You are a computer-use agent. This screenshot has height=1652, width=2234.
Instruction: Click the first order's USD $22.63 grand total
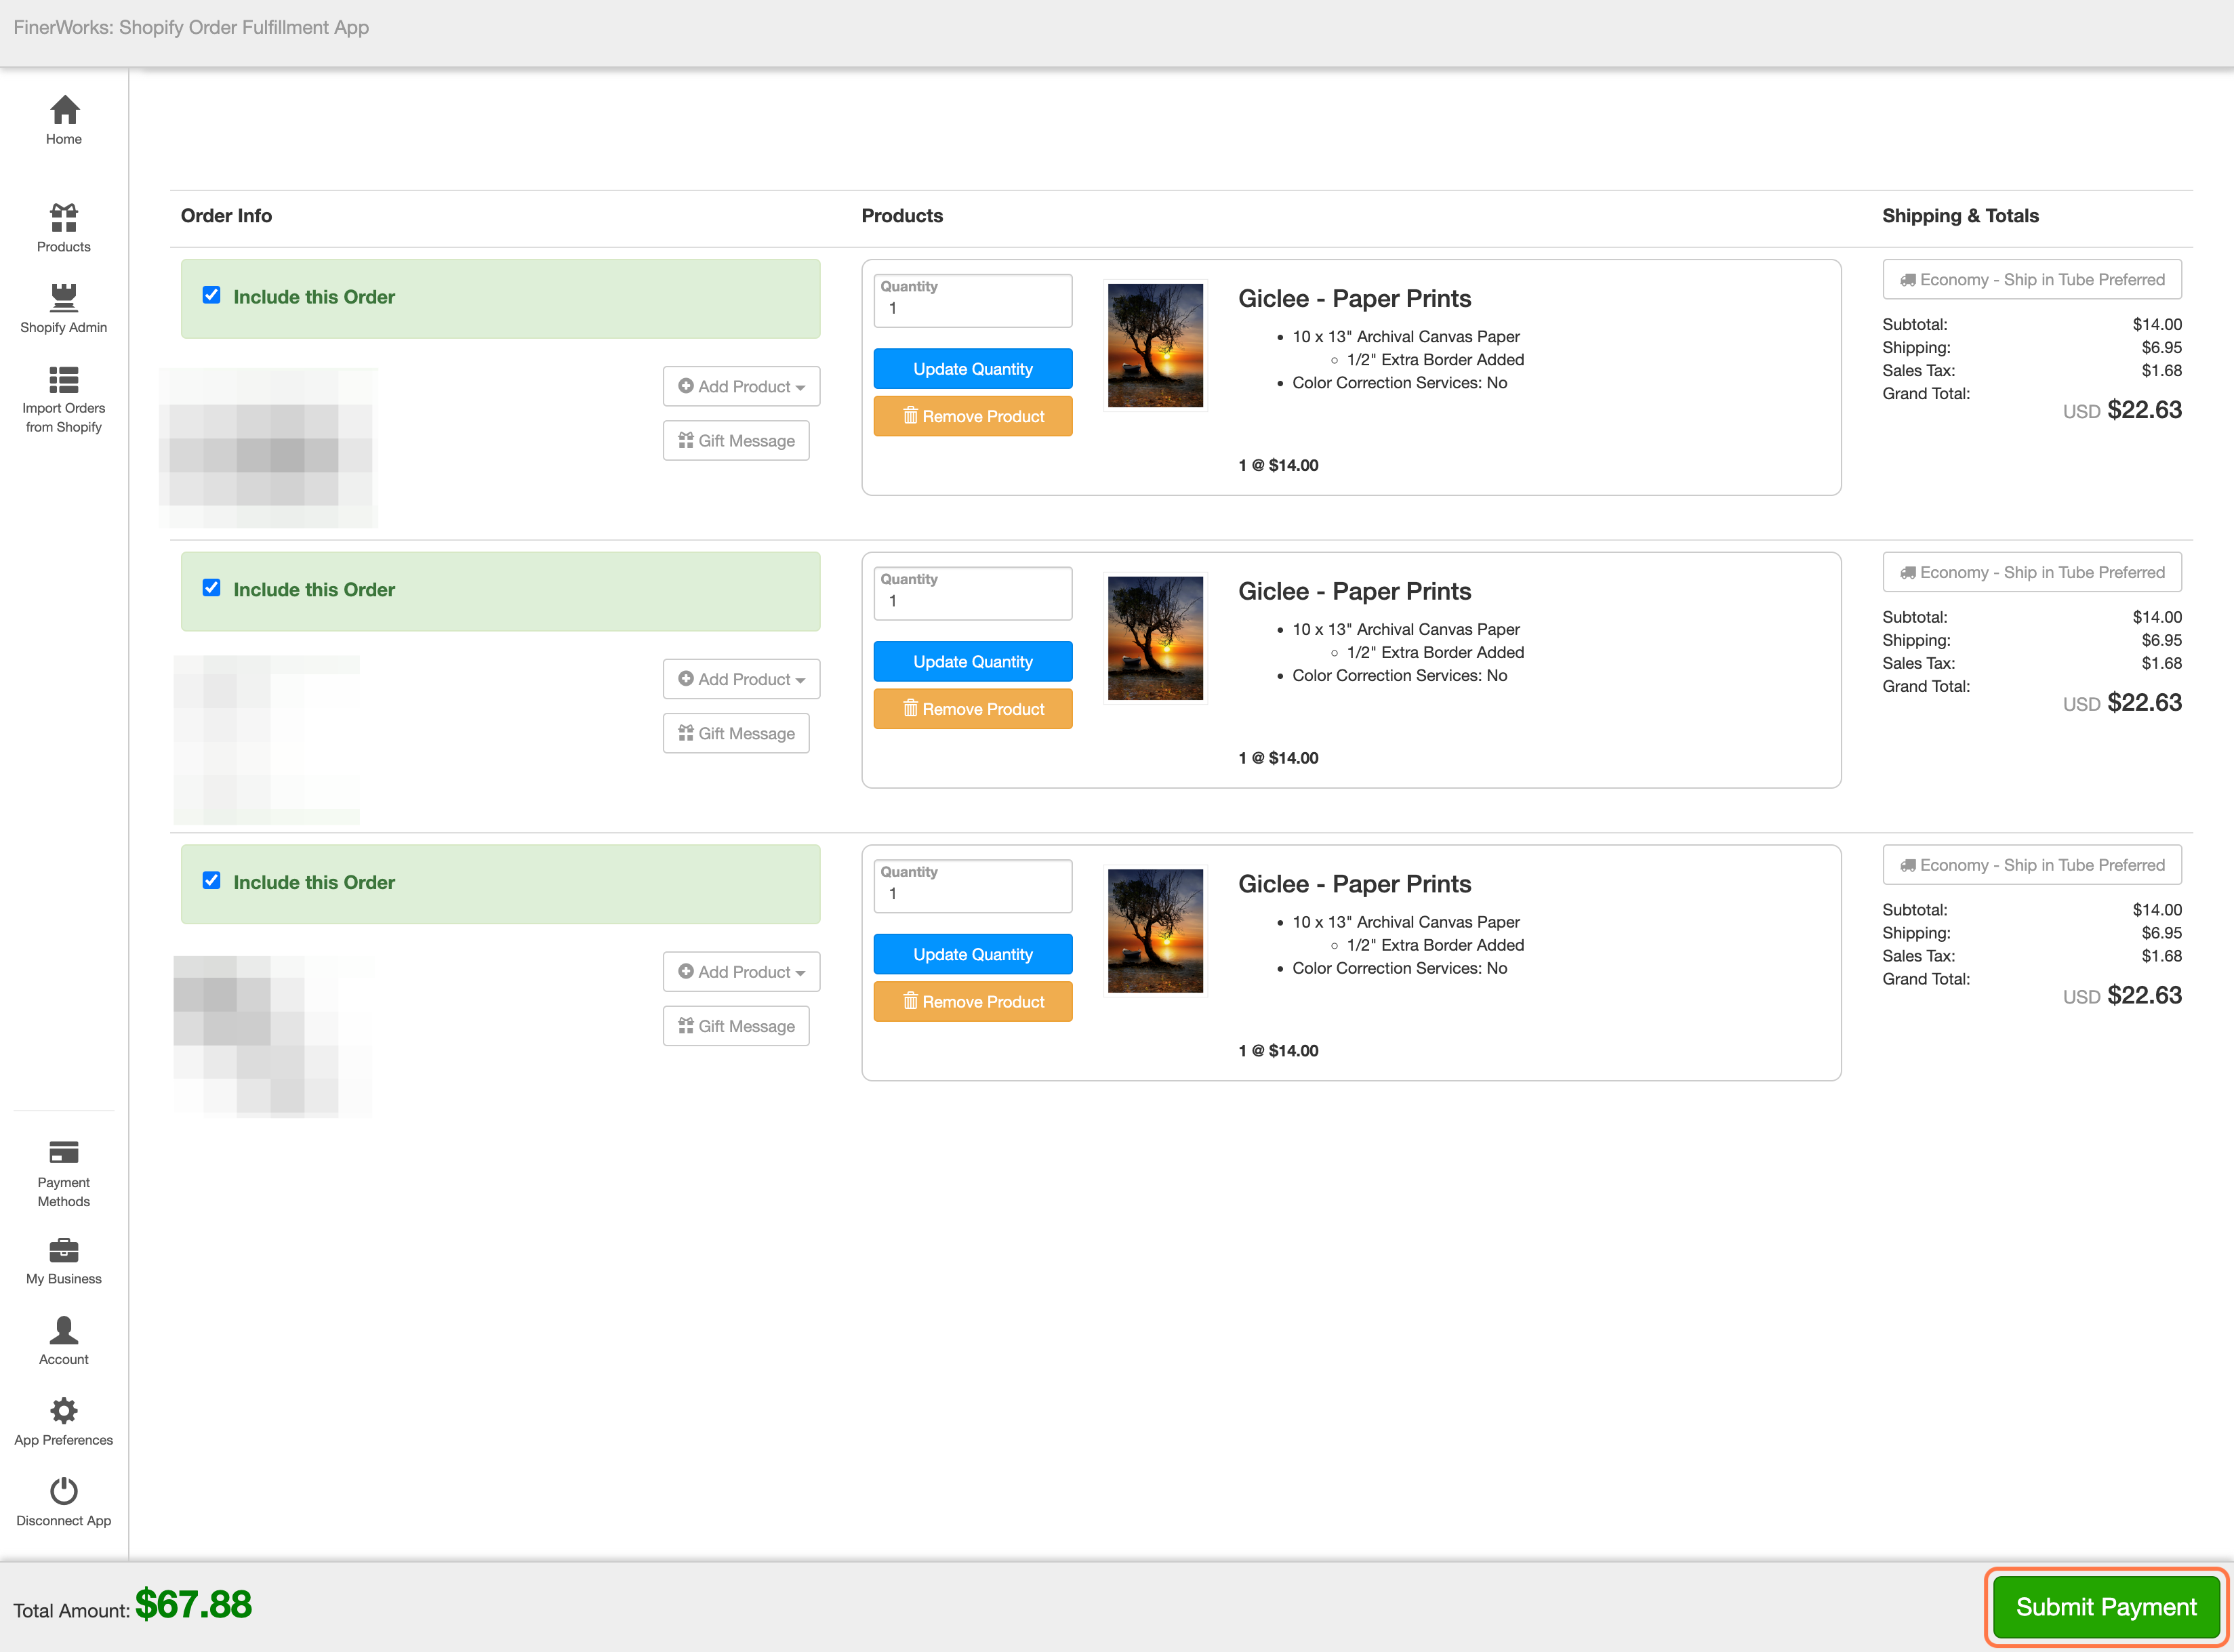pos(2122,410)
